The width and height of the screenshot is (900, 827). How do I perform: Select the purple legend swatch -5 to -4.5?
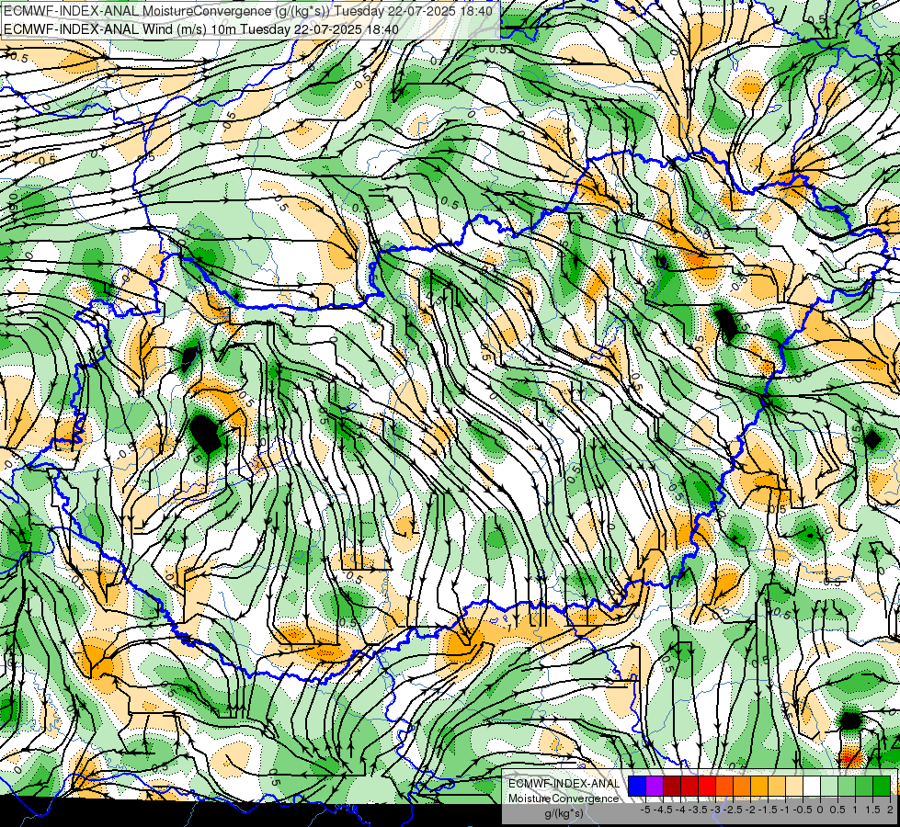[x=655, y=787]
